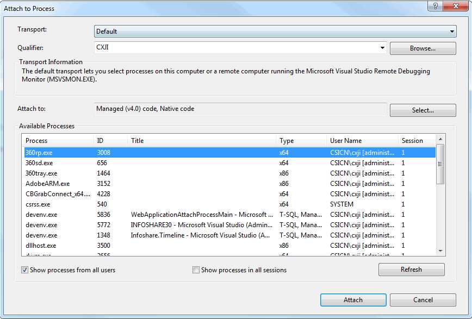Click the process list scroll up arrow

pyautogui.click(x=440, y=139)
